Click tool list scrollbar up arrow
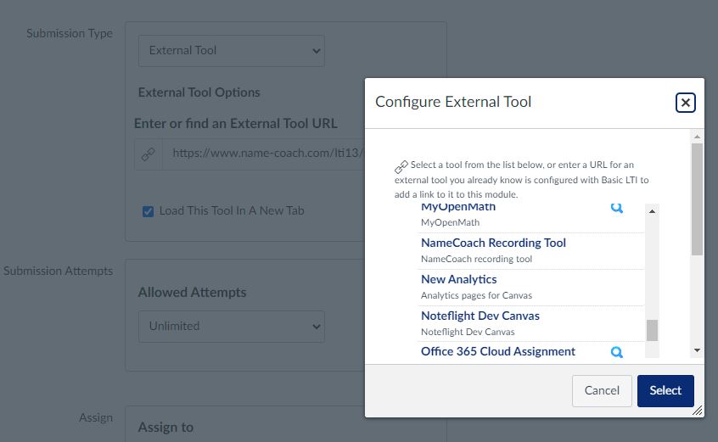This screenshot has height=442, width=718. click(x=652, y=211)
